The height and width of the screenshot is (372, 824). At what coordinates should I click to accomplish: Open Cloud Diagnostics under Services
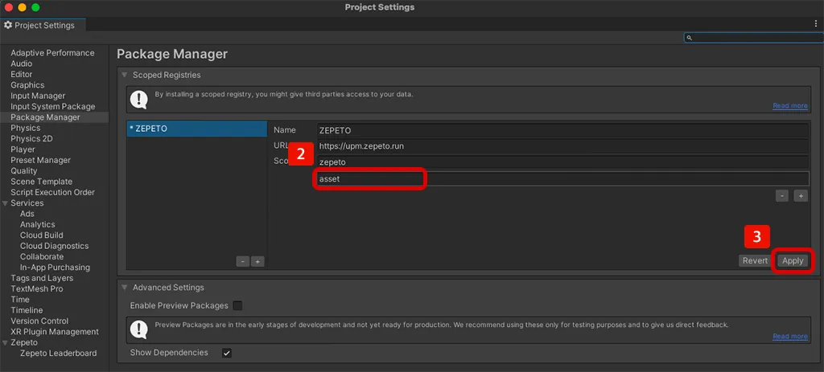click(54, 246)
